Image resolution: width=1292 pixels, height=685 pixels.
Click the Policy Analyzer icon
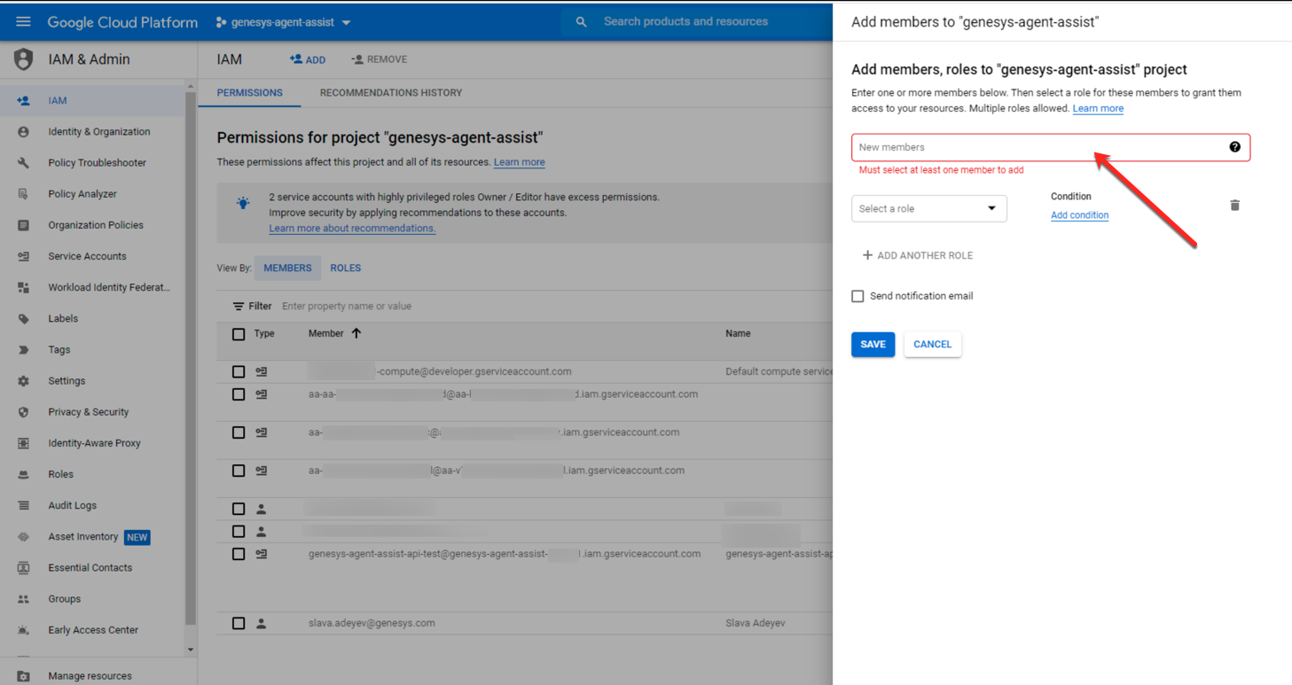(23, 194)
